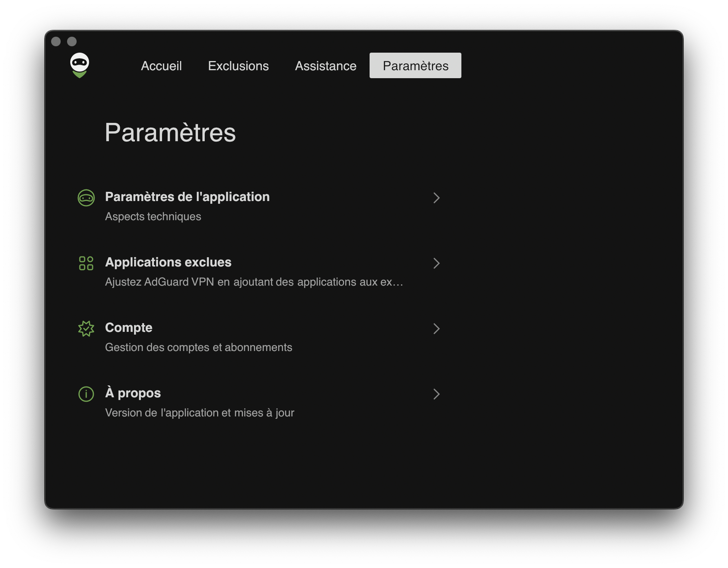Open the Applications exclues entry

[259, 272]
